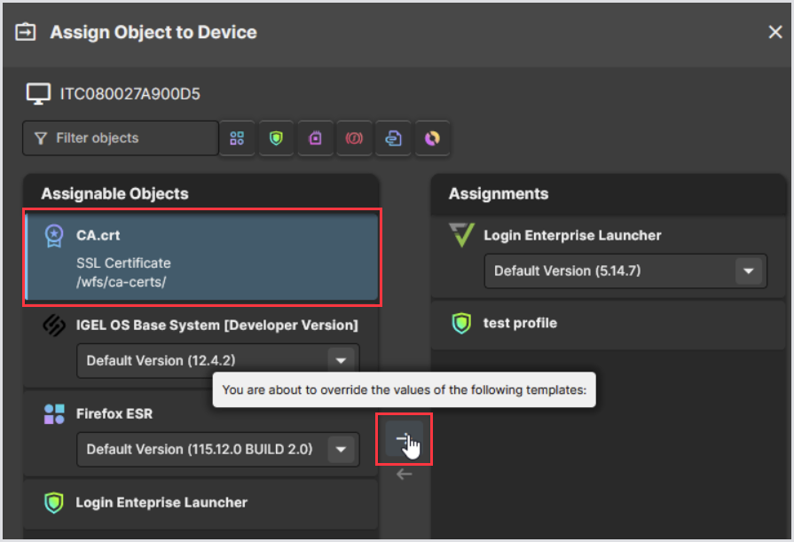Toggle the red priority profile filter
Image resolution: width=794 pixels, height=542 pixels.
pyautogui.click(x=354, y=138)
